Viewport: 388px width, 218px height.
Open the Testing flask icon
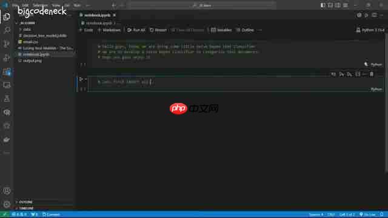[x=7, y=99]
